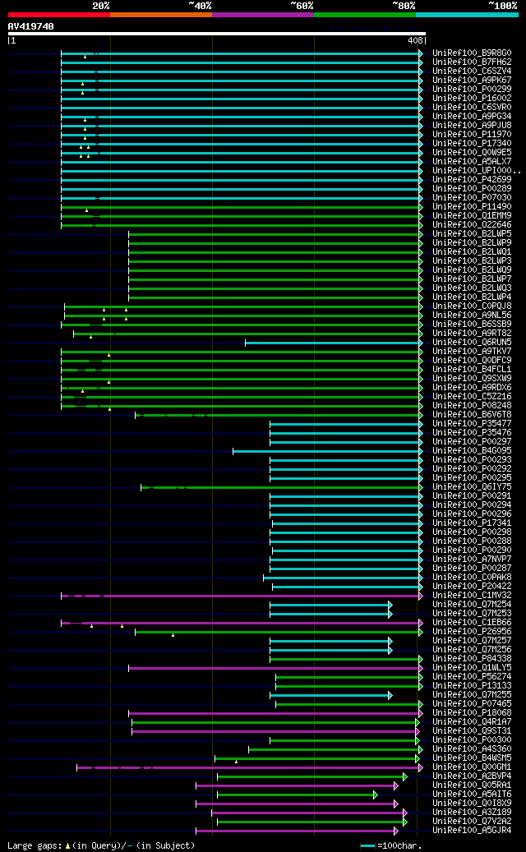Select the UniRef100_P08248 label
Viewport: 526px width, 852px height.
(472, 405)
